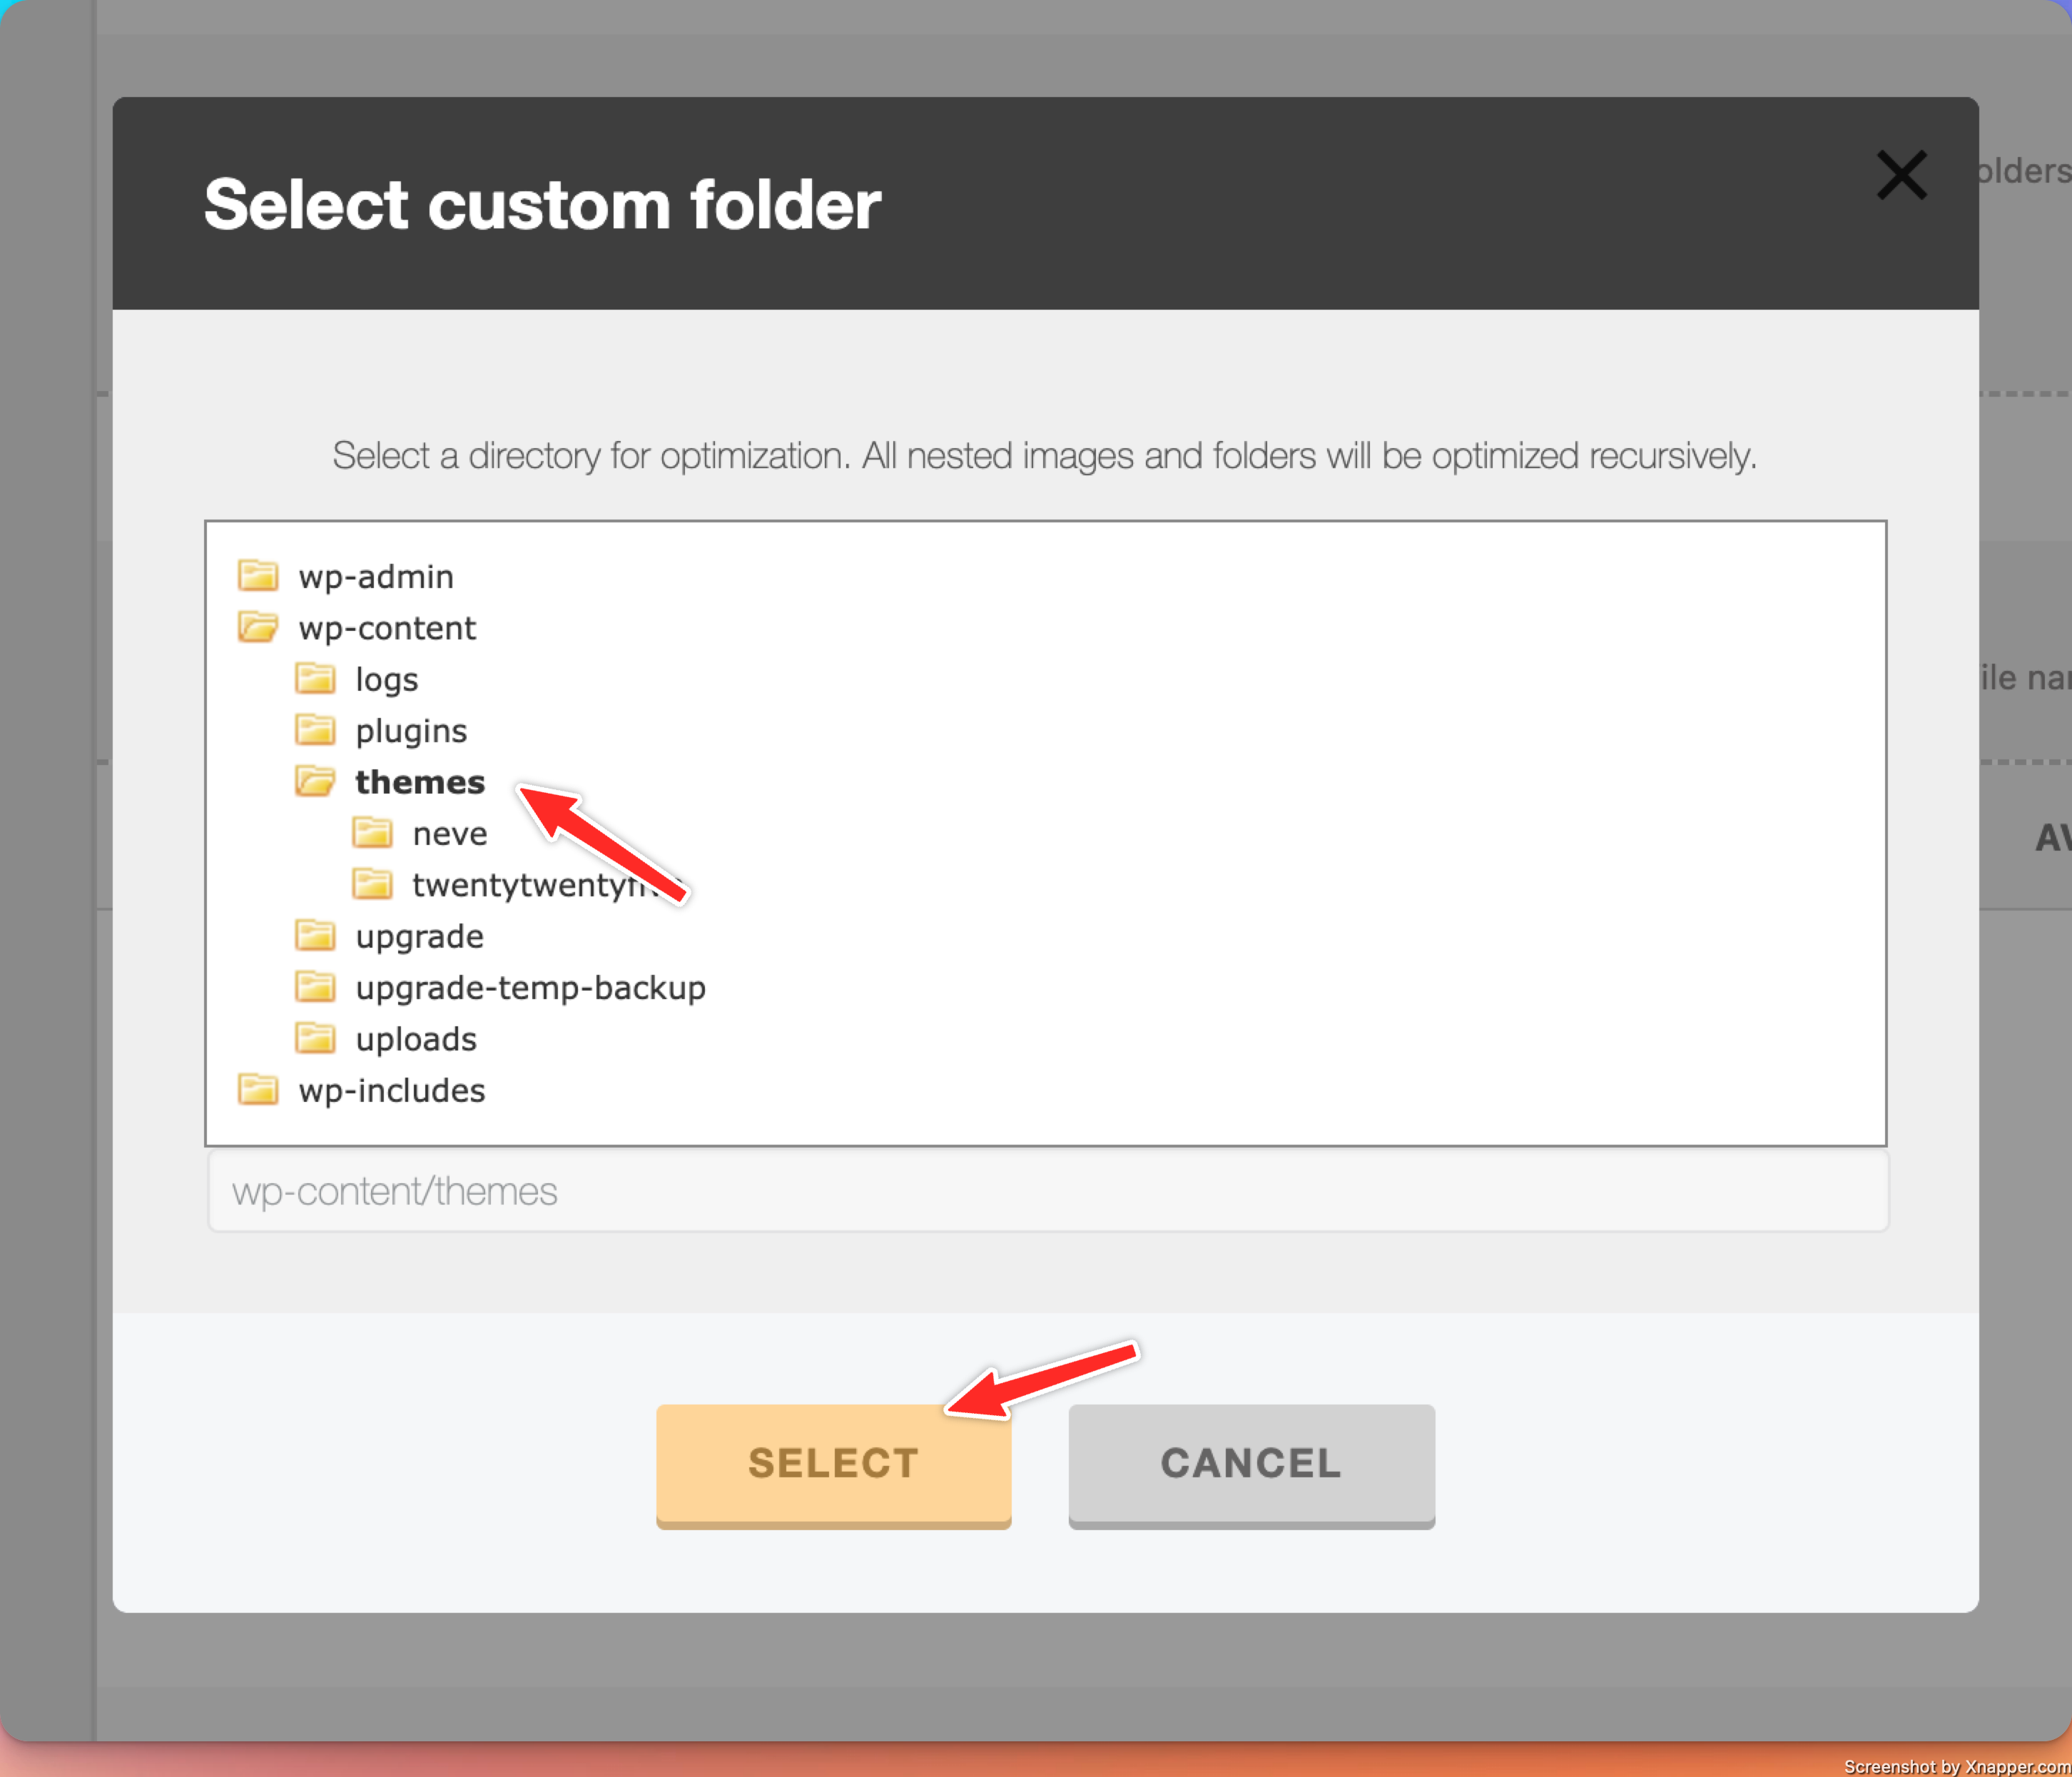
Task: Click the neve folder icon
Action: (372, 833)
